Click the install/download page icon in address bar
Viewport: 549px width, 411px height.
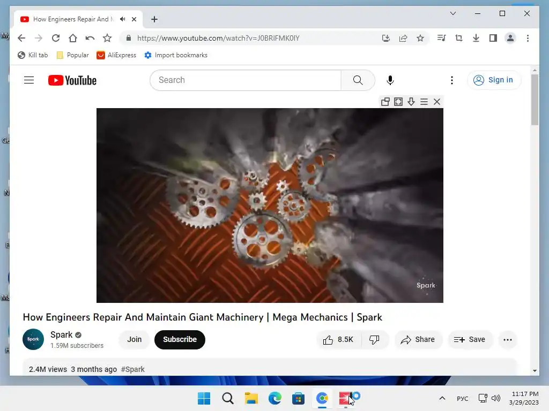coord(386,38)
